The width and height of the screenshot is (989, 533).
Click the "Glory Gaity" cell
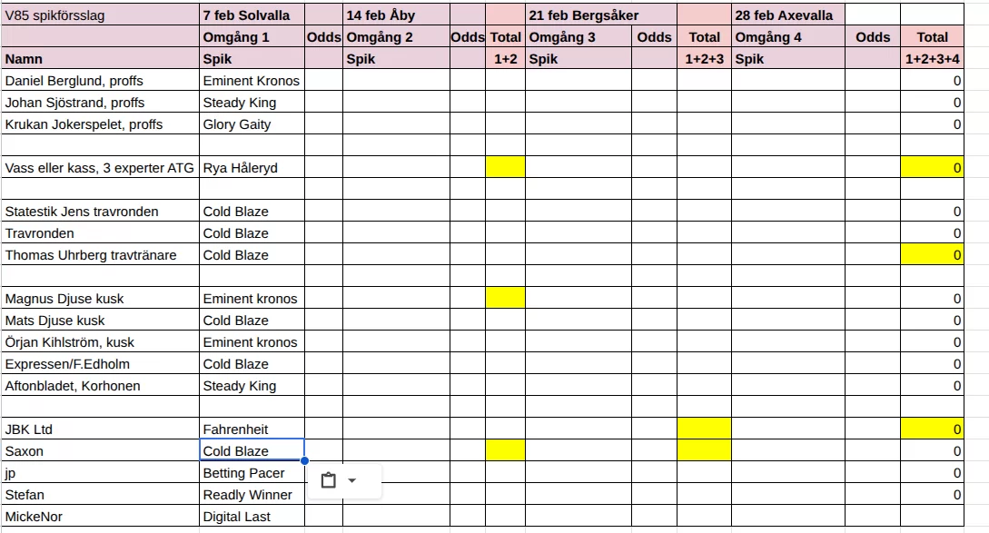(252, 124)
